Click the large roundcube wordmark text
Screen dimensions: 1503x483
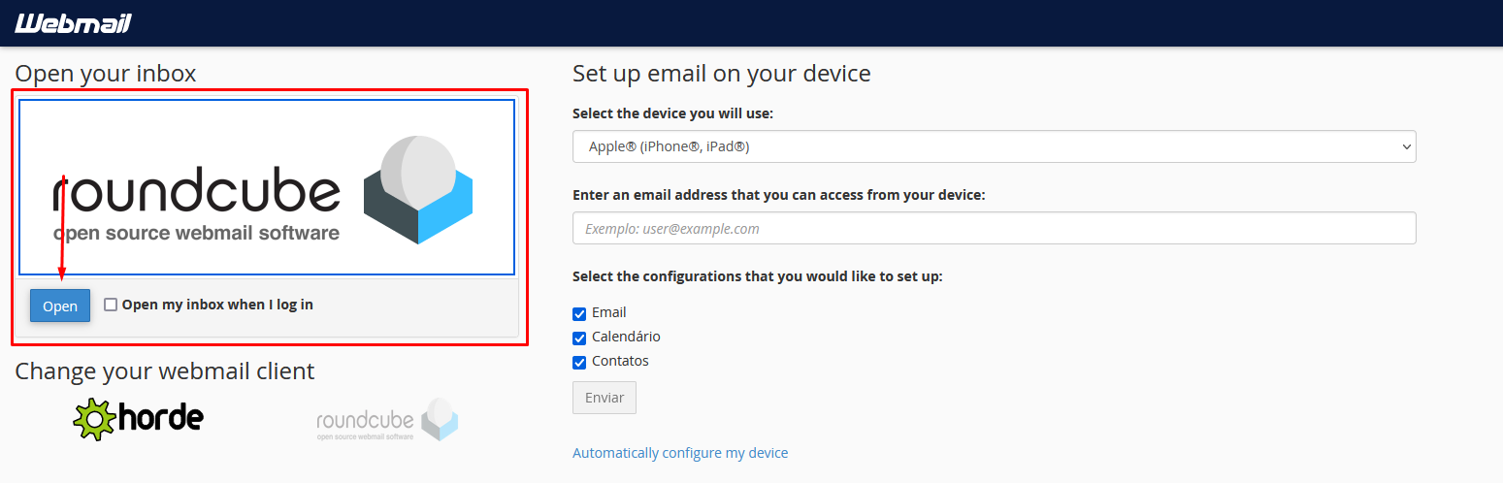point(197,192)
